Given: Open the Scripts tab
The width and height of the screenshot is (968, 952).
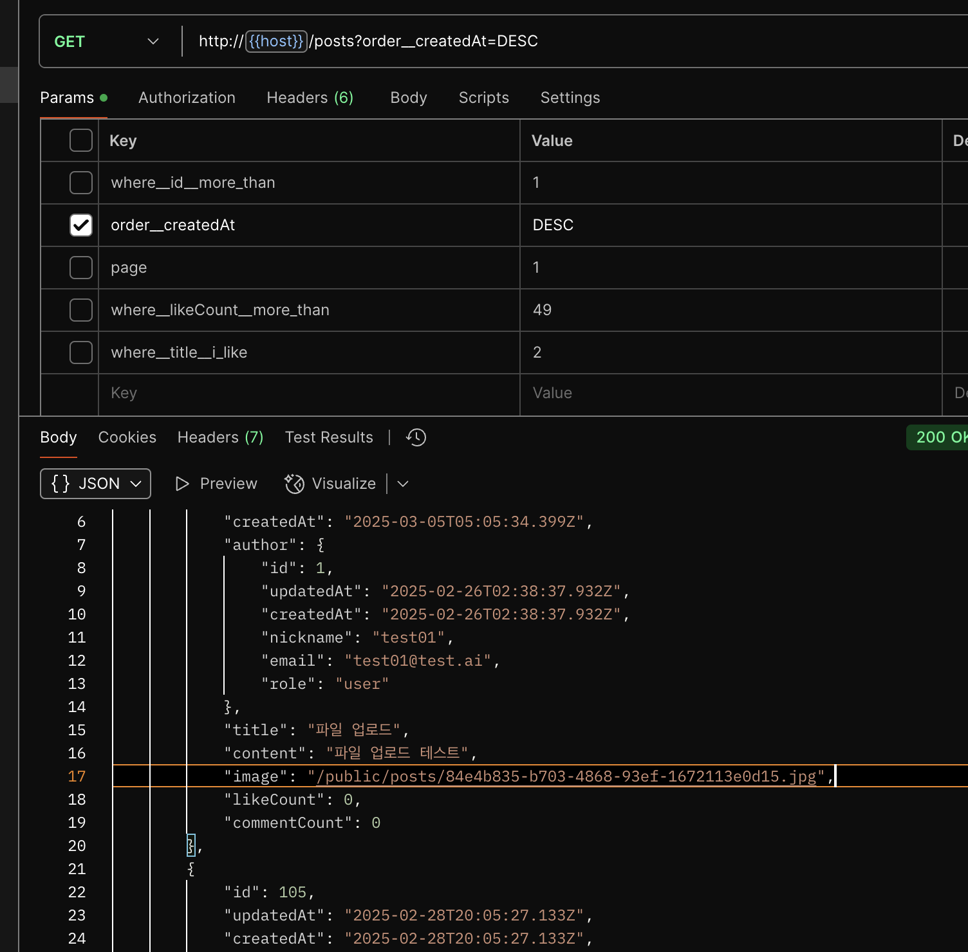Looking at the screenshot, I should click(483, 98).
